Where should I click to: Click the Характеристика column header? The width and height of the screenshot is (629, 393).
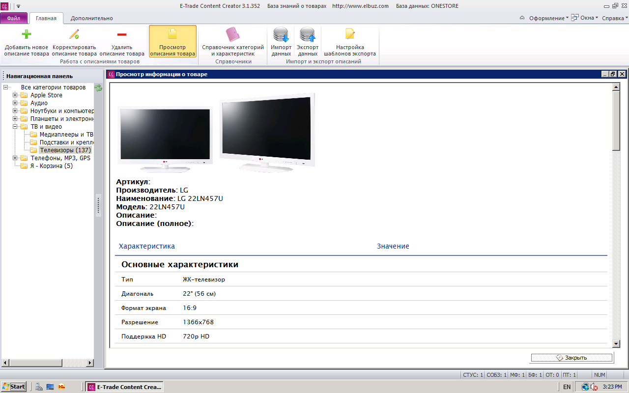tap(146, 246)
